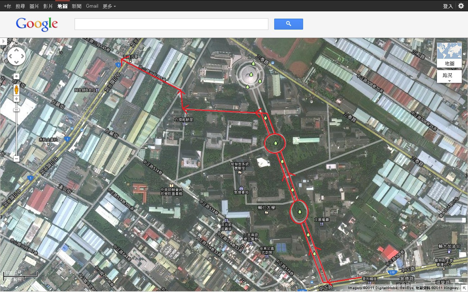The height and width of the screenshot is (292, 468).
Task: Open the settings gear in the top bar
Action: [461, 6]
